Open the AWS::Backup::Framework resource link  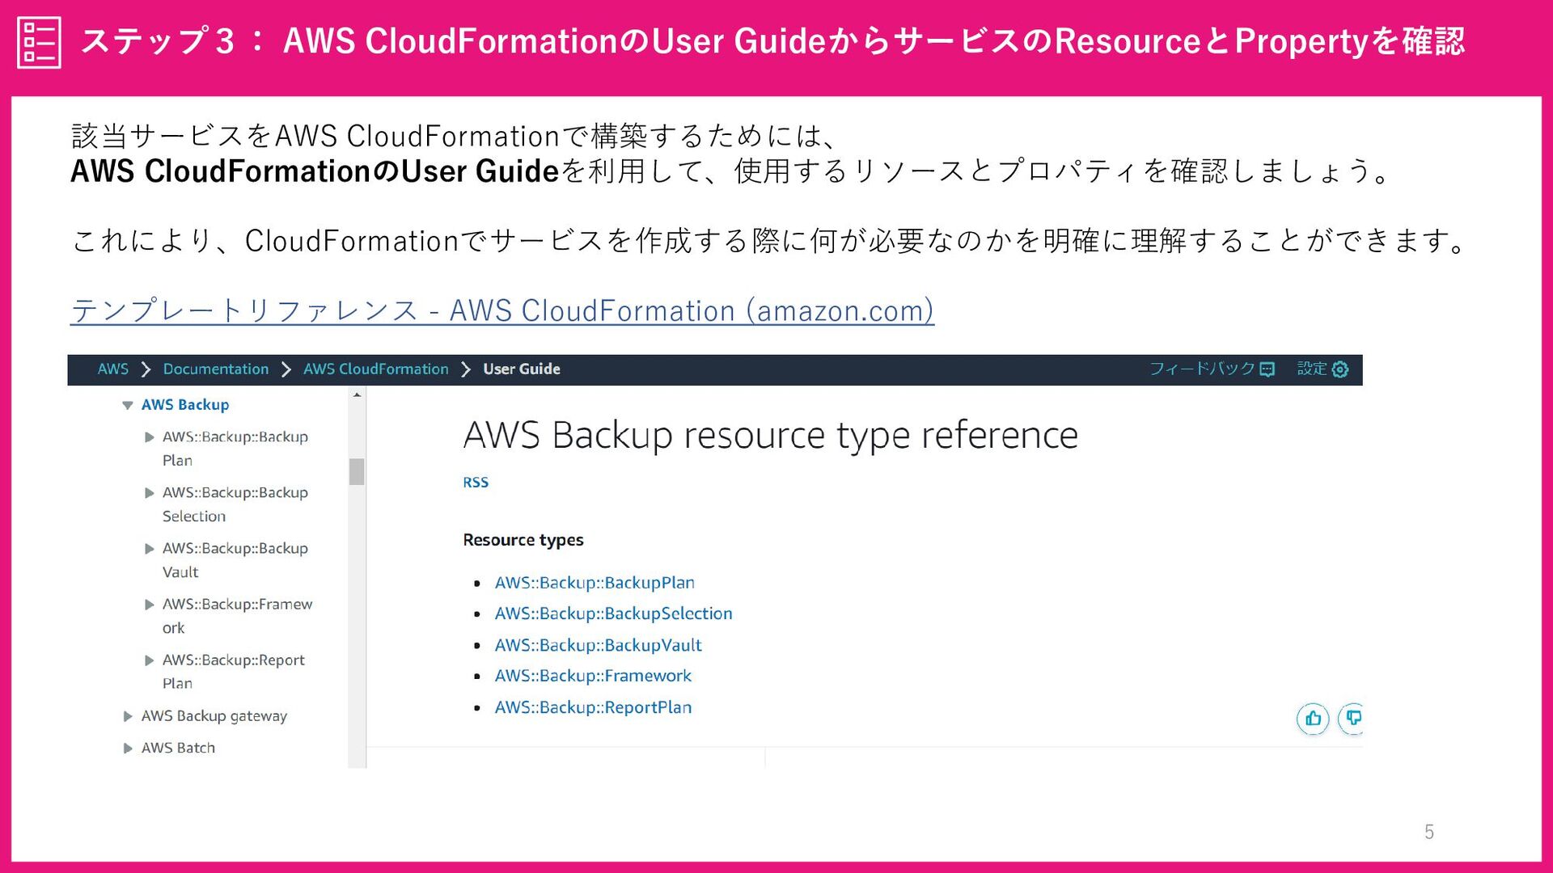coord(593,676)
